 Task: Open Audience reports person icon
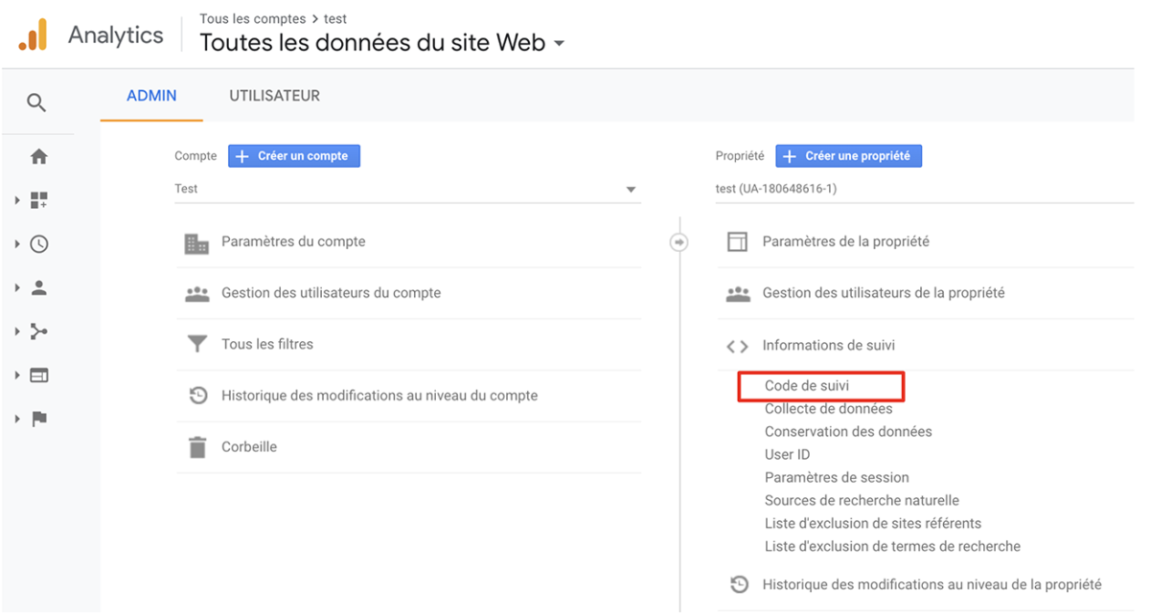[x=39, y=287]
